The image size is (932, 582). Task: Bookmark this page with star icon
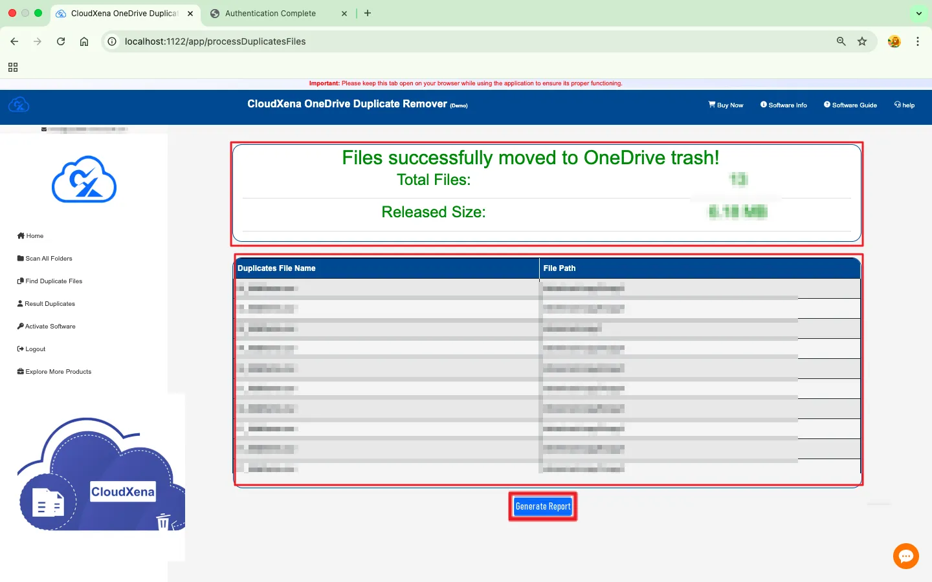click(862, 41)
